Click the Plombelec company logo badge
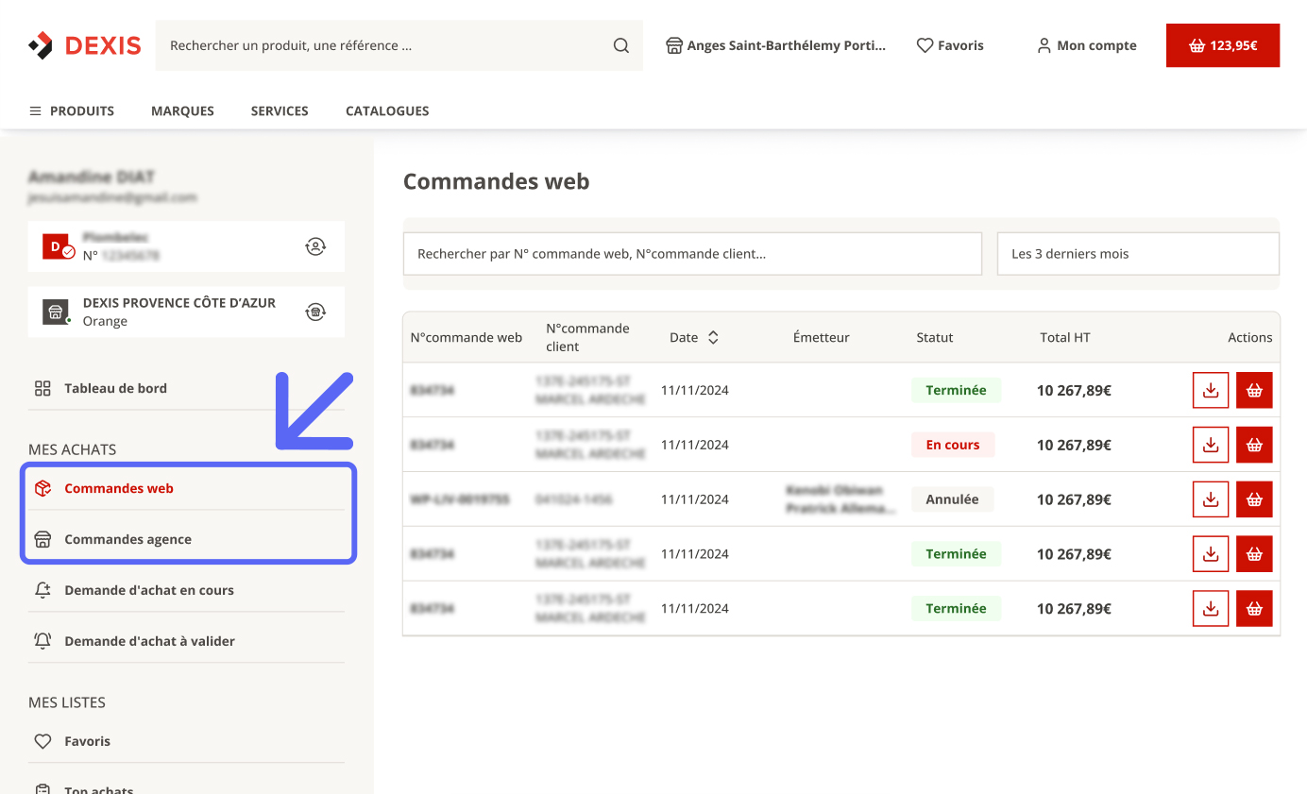The width and height of the screenshot is (1307, 794). click(x=58, y=246)
